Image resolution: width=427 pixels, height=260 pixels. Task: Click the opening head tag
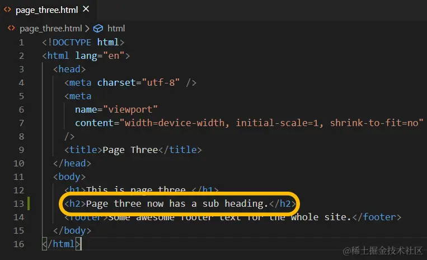[x=69, y=69]
